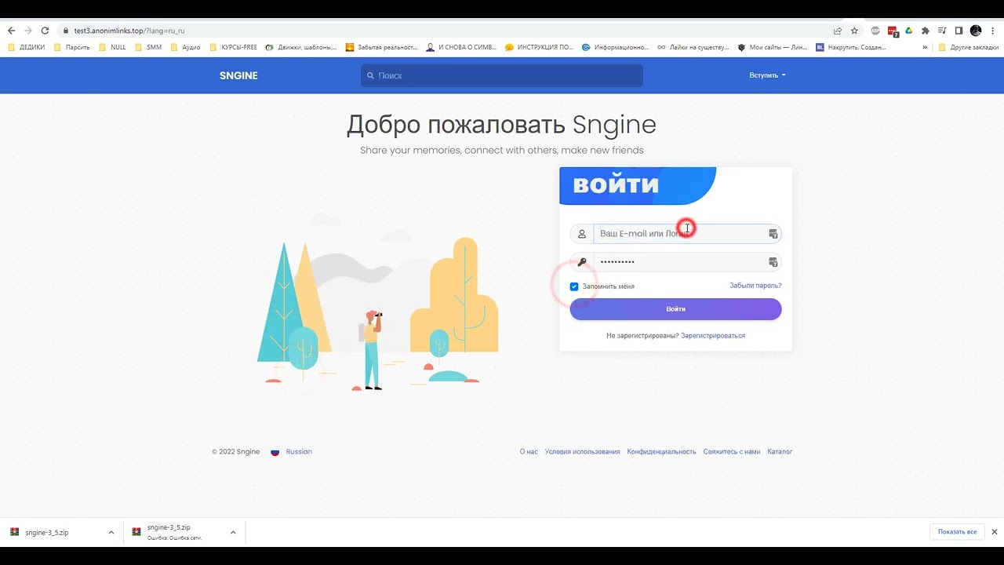Screen dimensions: 1004x565
Task: Open the Мои сайты bookmark
Action: pyautogui.click(x=773, y=47)
